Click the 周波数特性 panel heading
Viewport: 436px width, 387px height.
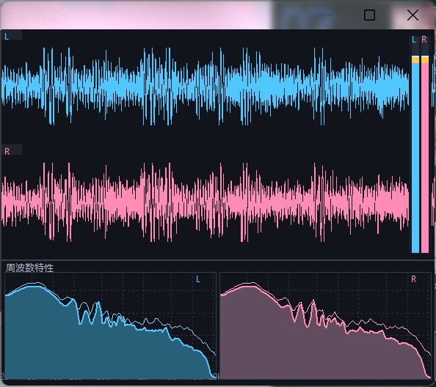click(29, 268)
